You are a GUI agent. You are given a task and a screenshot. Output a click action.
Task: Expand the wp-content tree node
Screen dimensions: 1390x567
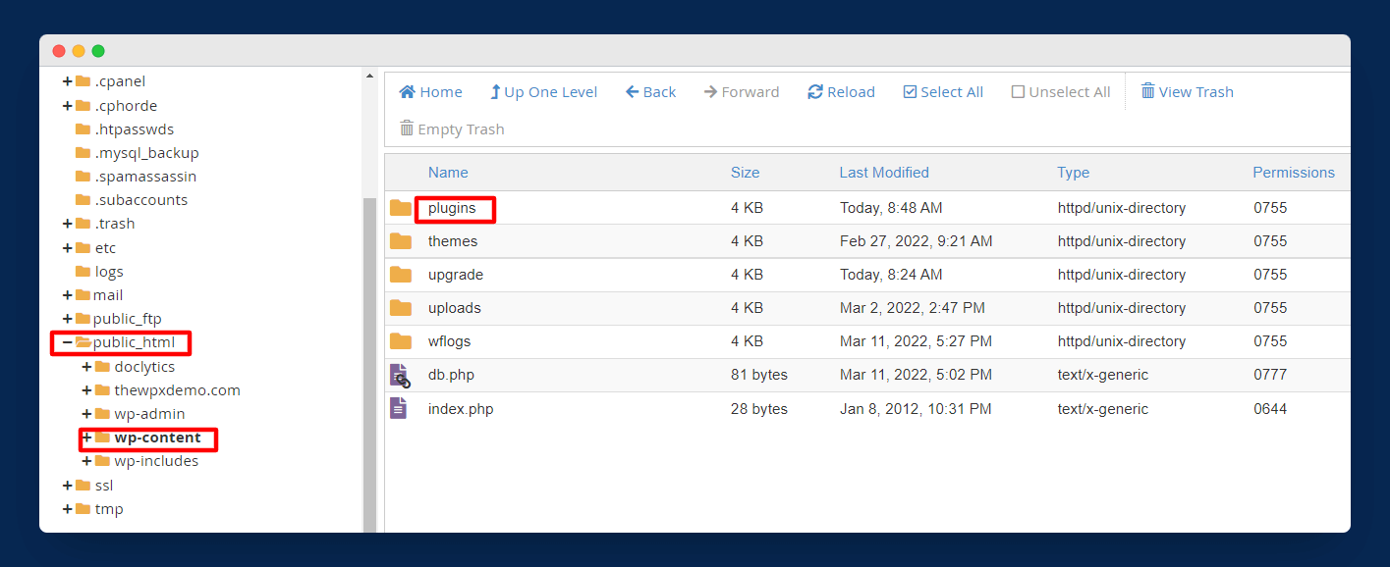[x=87, y=438]
